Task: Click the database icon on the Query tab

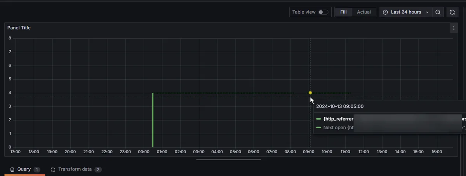Action: 12,169
